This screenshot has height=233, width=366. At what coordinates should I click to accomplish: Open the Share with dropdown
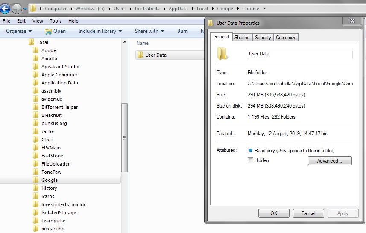(x=149, y=31)
